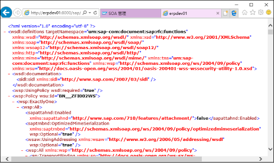Screen dimensions: 274x163
Task: Collapse the first wsp:All node
Action: pos(18,107)
